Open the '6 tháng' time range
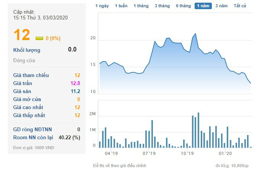This screenshot has width=260, height=169. click(183, 6)
